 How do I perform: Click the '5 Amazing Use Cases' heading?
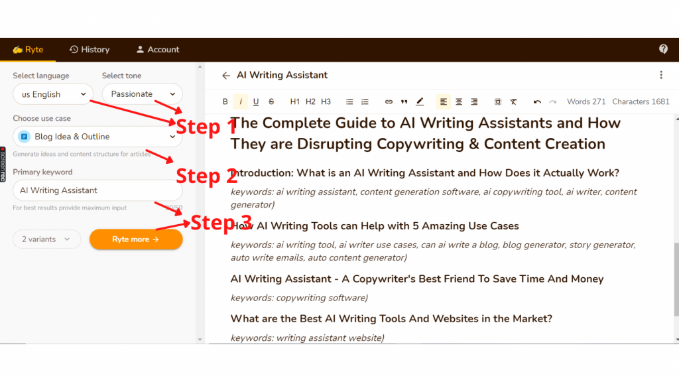point(375,225)
